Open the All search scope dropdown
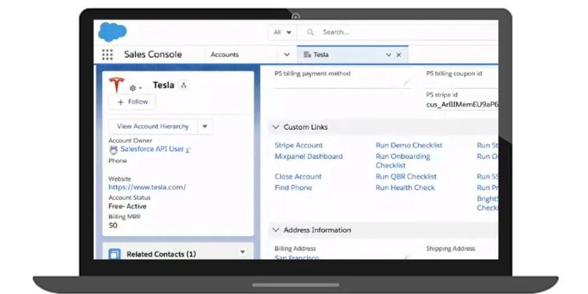 (283, 32)
